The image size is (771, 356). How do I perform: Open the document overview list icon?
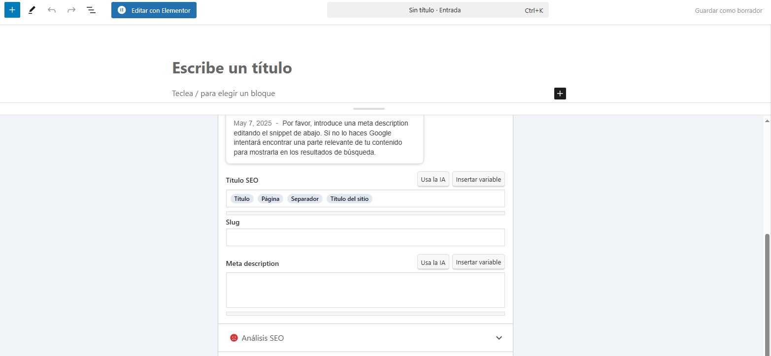[91, 10]
